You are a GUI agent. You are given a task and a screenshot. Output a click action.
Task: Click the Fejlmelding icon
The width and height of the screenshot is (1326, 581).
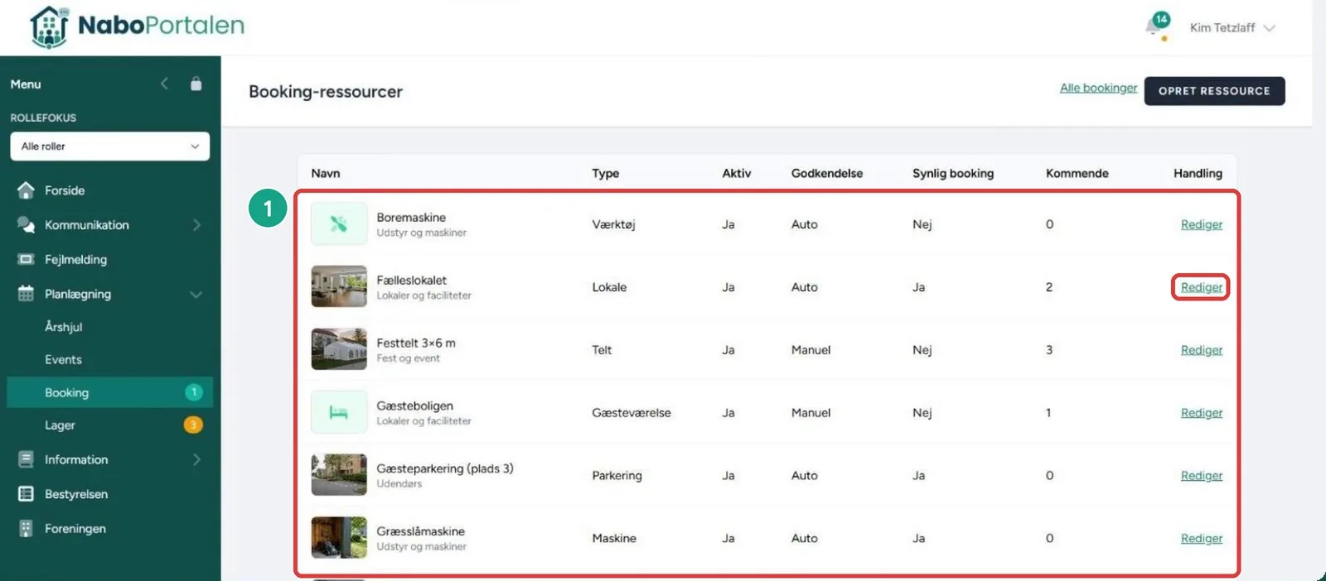26,260
